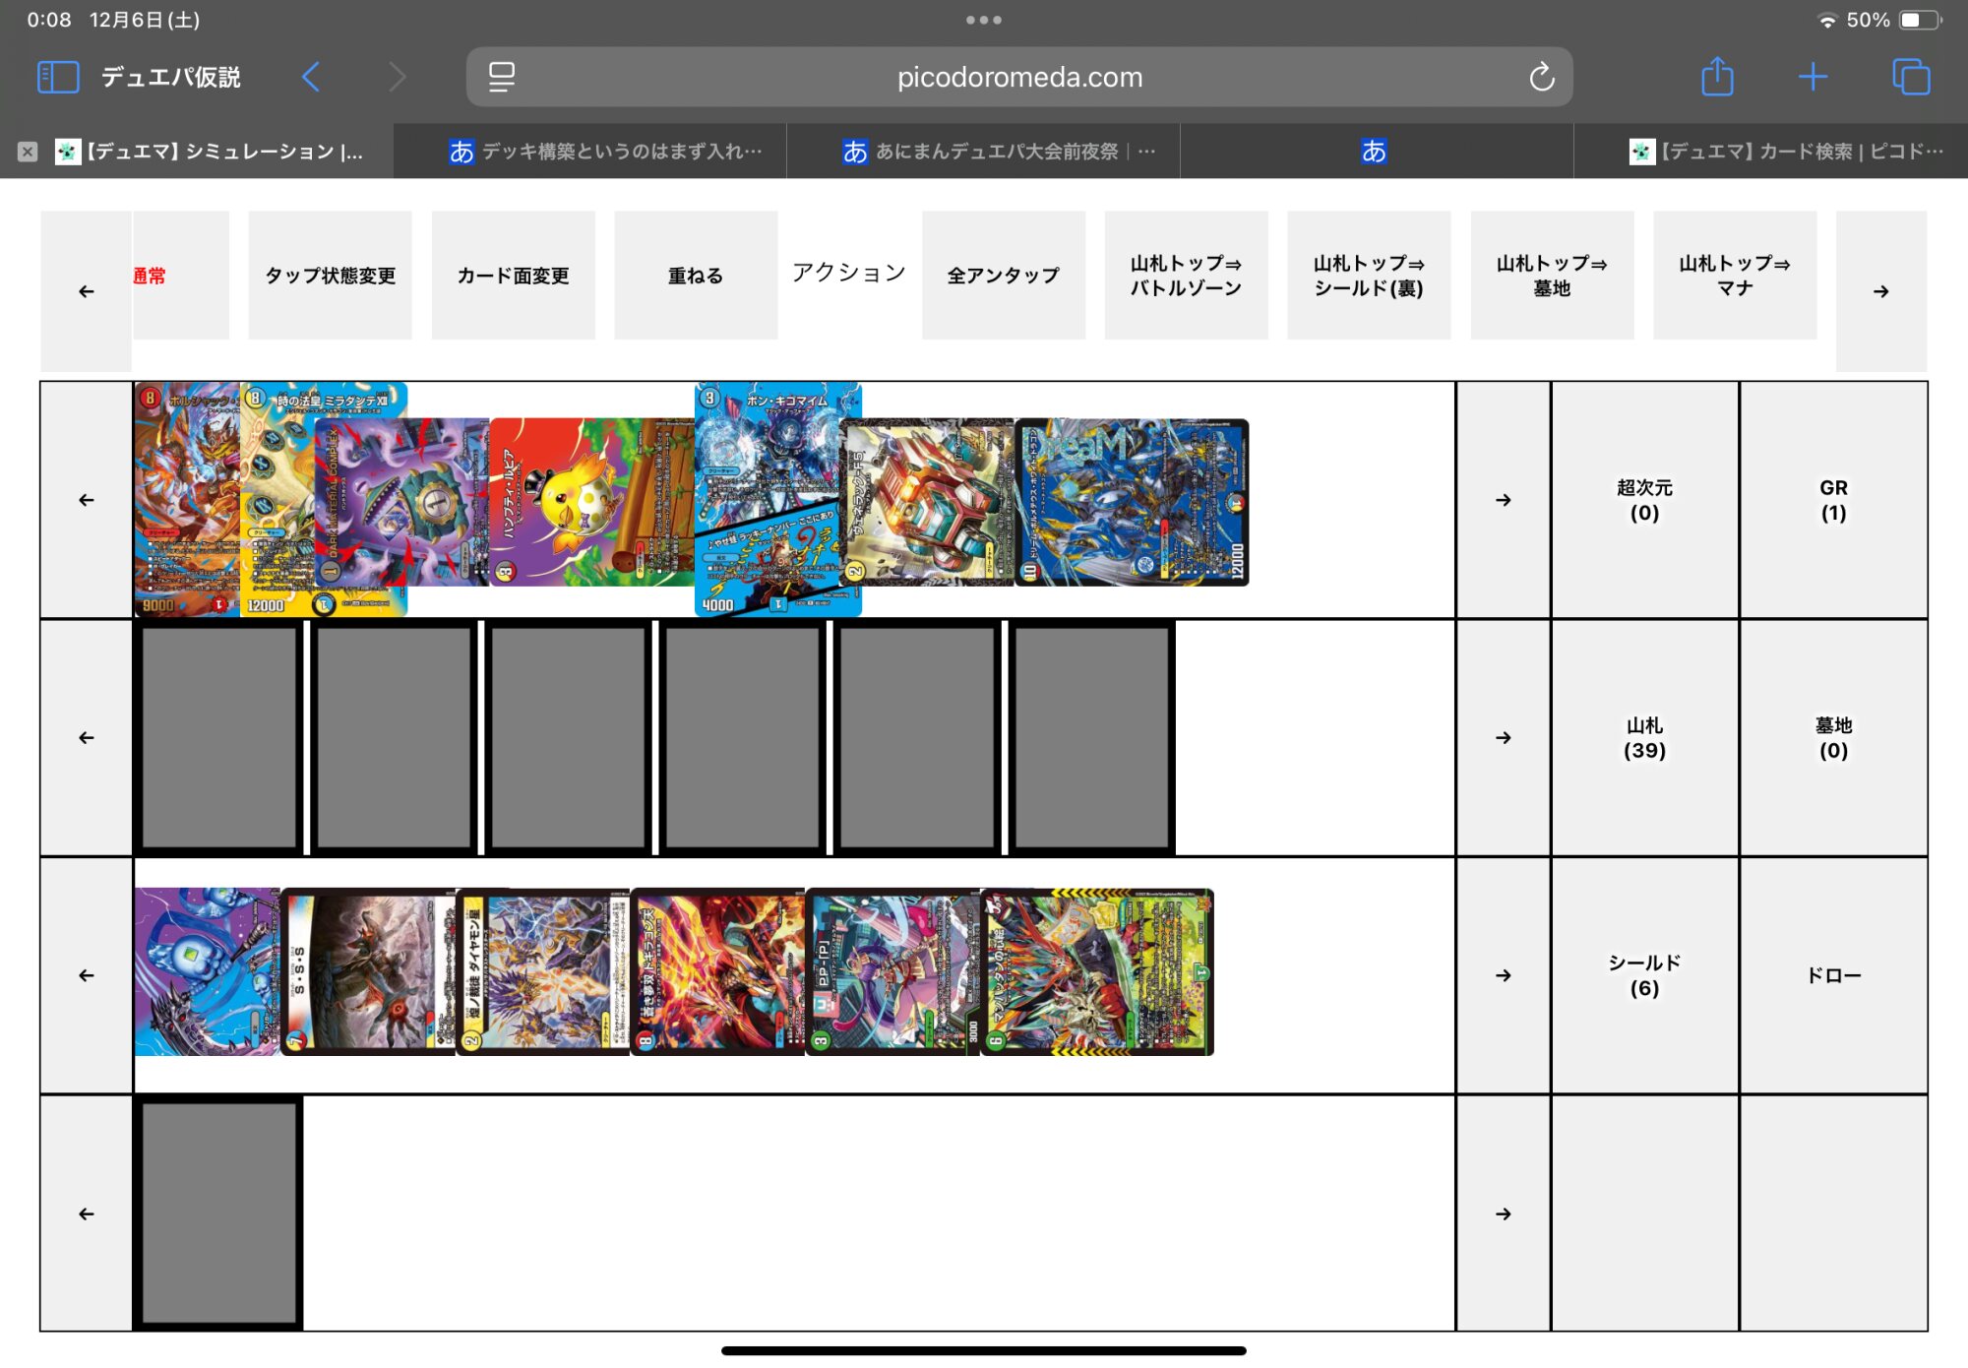
Task: Open the tab overview icon
Action: pos(1911,77)
